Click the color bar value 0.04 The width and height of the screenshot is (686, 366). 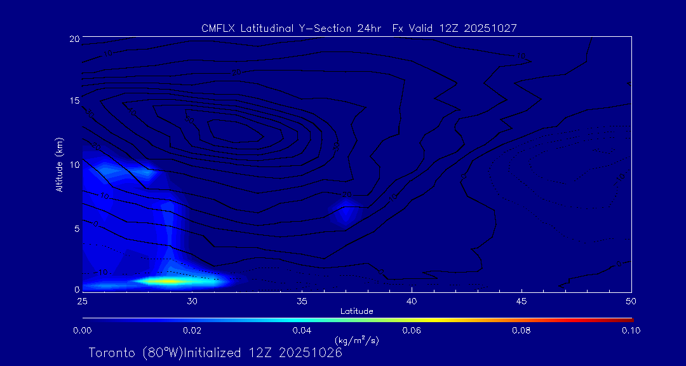point(302,330)
